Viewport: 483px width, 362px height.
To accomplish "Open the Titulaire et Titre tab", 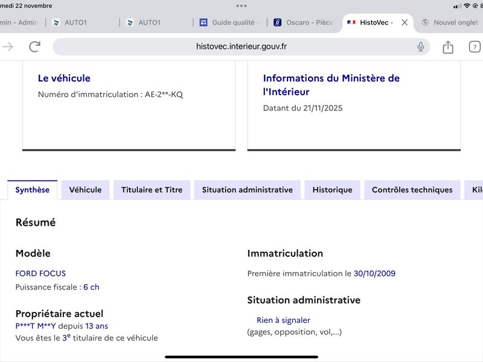I will click(x=152, y=190).
